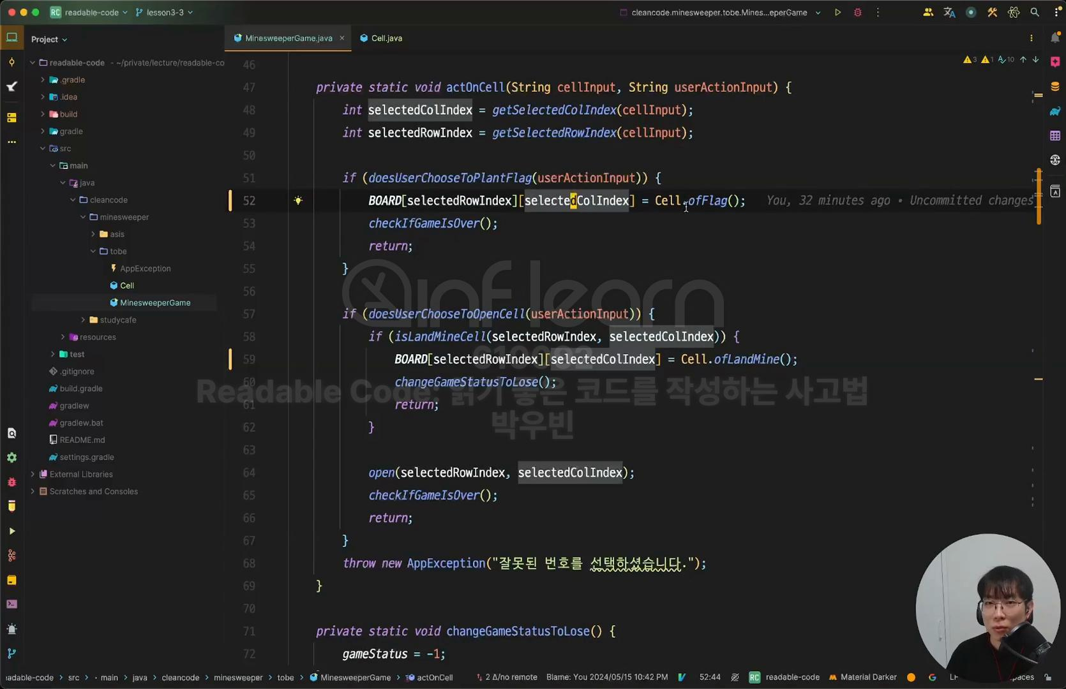The height and width of the screenshot is (689, 1066).
Task: Run the MinesweeperGame configuration
Action: (x=837, y=12)
